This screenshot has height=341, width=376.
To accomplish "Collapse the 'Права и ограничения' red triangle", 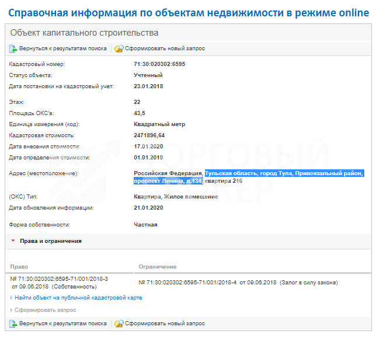I will click(13, 241).
